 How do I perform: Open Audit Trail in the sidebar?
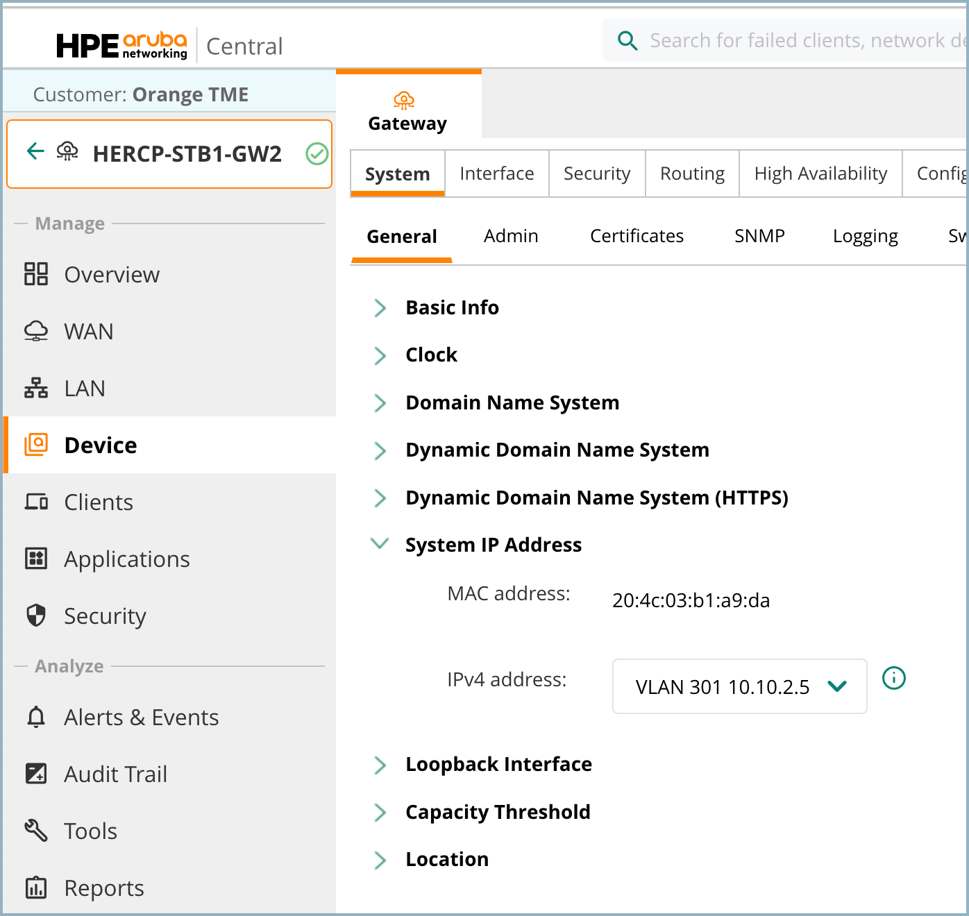pyautogui.click(x=169, y=774)
